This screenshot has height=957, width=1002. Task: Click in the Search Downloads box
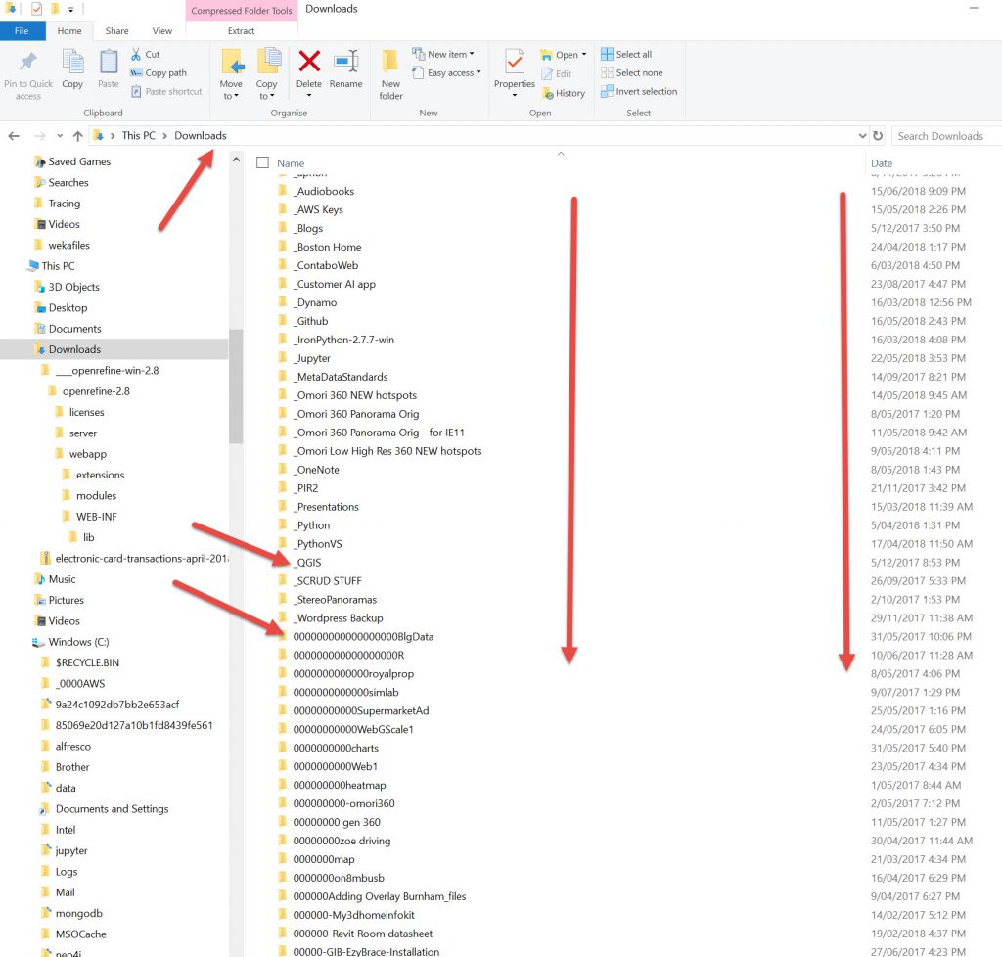(943, 136)
